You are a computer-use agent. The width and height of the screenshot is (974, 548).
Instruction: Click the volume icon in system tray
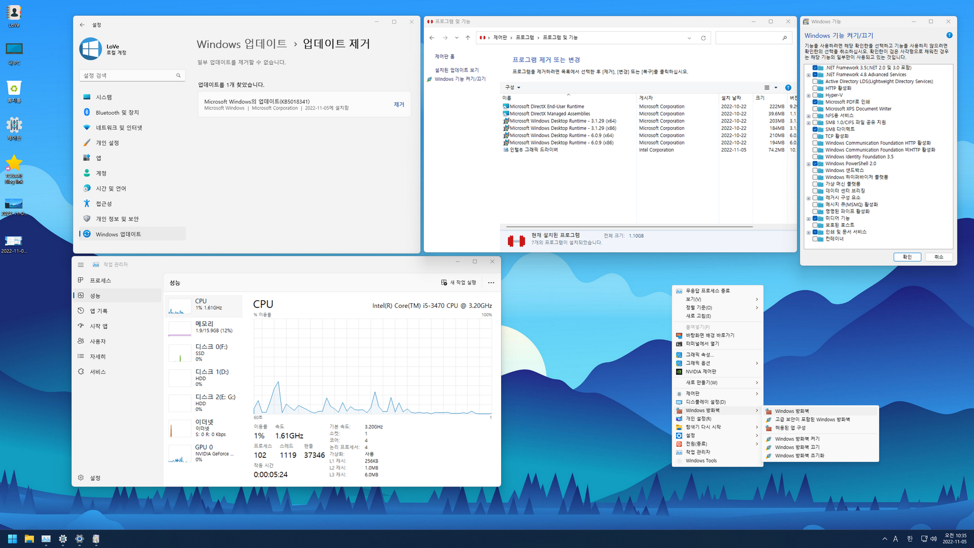point(934,539)
